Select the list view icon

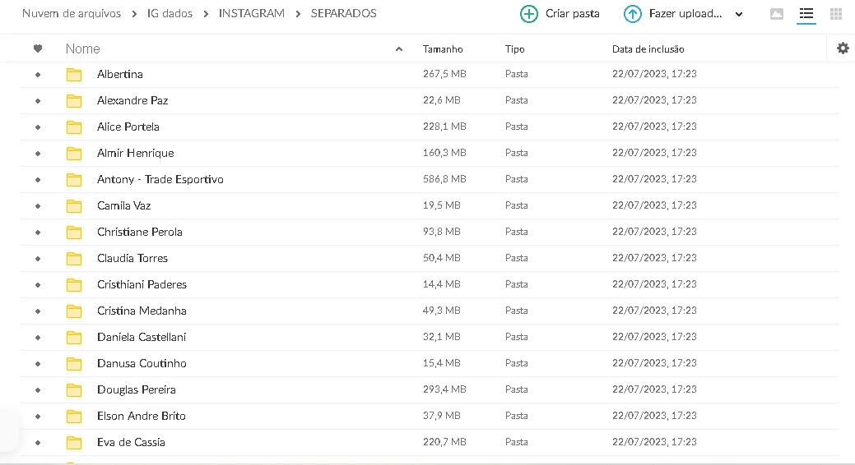coord(806,14)
